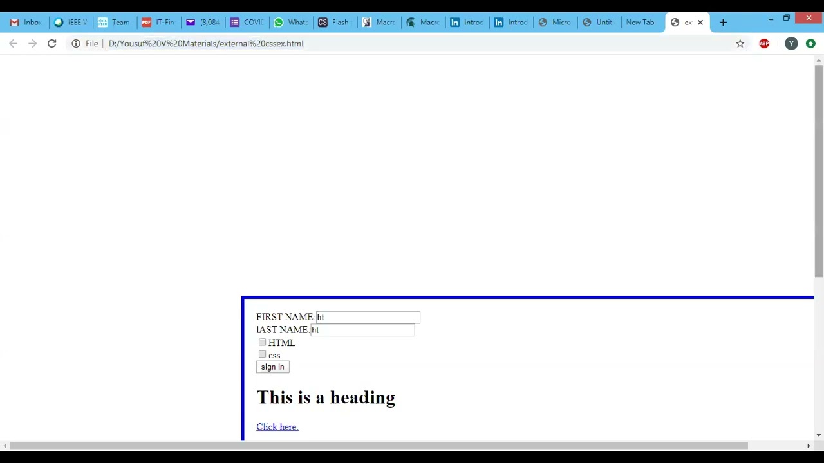This screenshot has height=463, width=824.
Task: Open the Y profile avatar menu
Action: point(791,43)
